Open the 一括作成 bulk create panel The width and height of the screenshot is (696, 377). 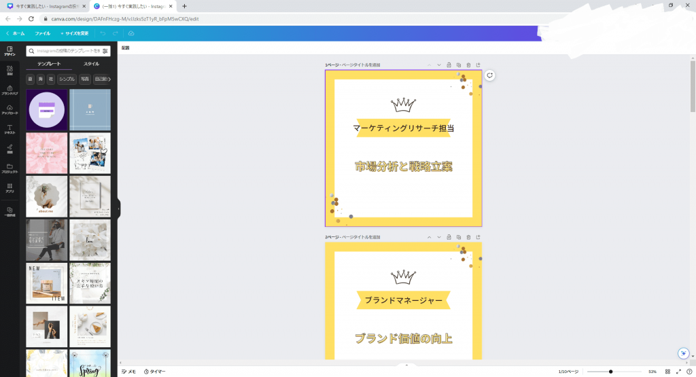(10, 211)
